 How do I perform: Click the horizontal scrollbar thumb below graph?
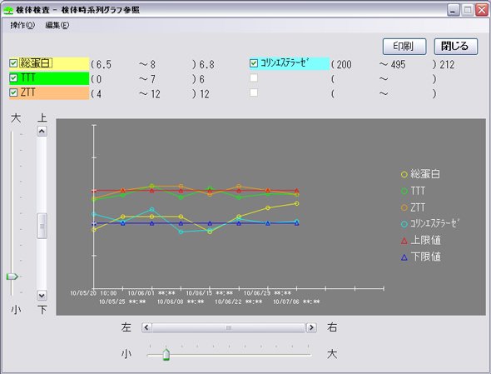229,327
